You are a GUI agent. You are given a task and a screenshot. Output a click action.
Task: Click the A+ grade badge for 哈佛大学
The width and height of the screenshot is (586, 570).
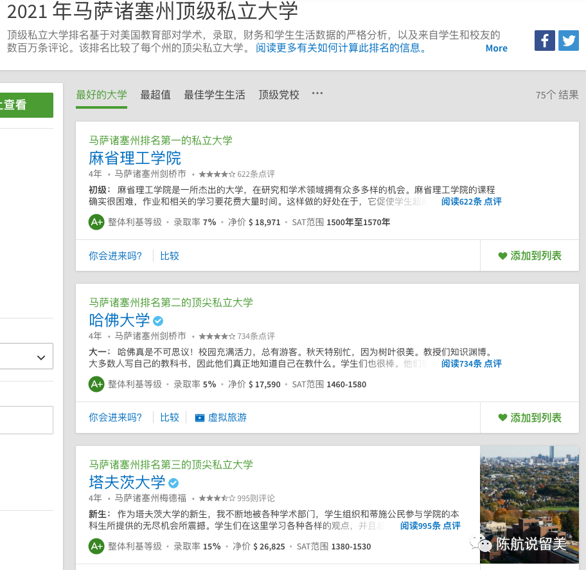96,384
